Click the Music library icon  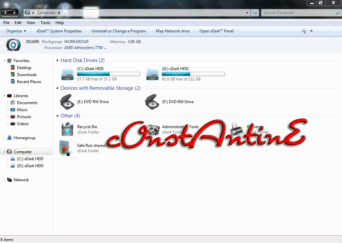(13, 110)
